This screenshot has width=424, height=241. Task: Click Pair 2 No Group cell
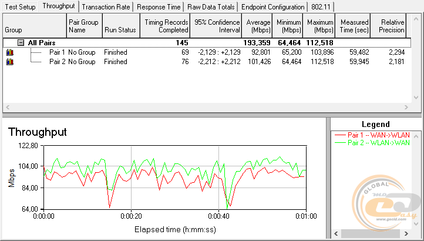[x=82, y=62]
